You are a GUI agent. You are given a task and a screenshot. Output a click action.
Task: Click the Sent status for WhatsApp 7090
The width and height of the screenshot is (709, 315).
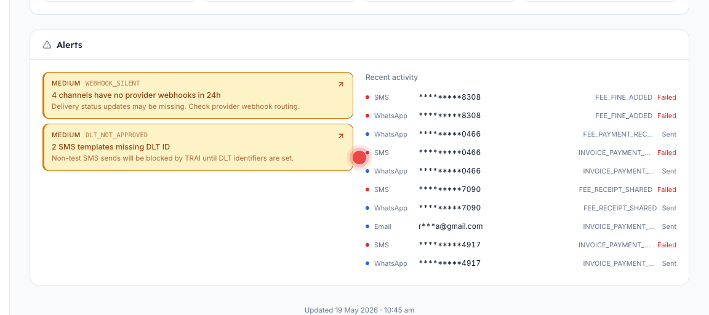point(669,208)
